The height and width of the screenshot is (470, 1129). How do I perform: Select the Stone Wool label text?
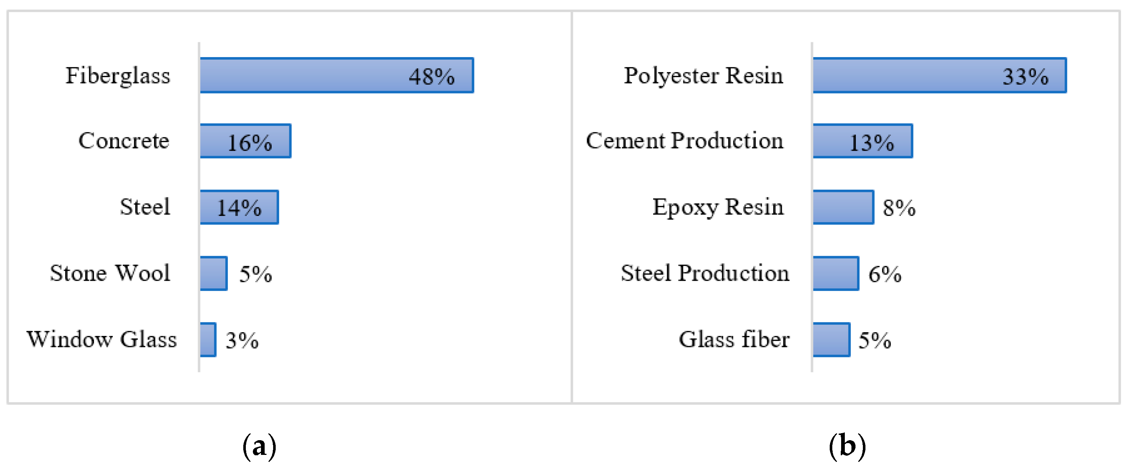pos(110,273)
